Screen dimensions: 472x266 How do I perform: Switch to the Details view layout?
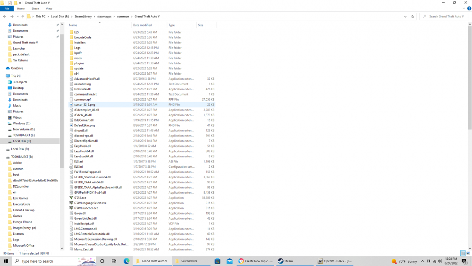[x=463, y=253]
